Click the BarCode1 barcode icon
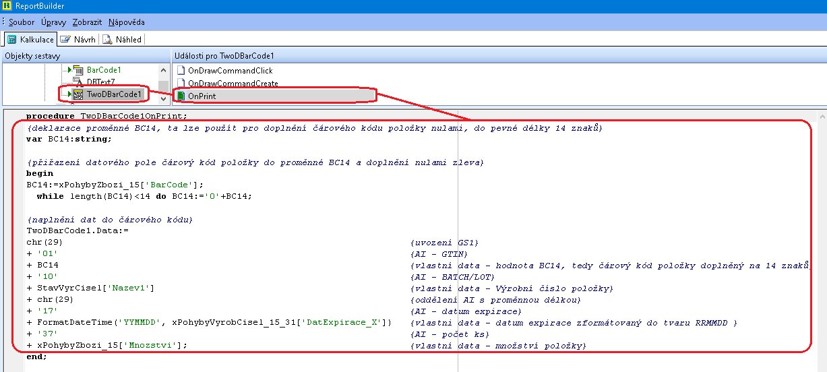The width and height of the screenshot is (827, 372). pos(78,70)
